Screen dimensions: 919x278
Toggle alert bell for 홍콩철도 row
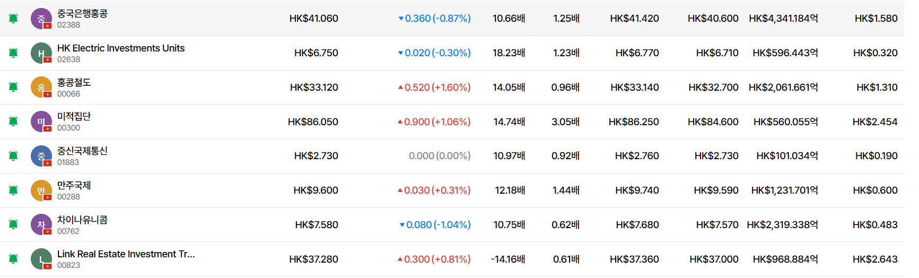tap(13, 87)
